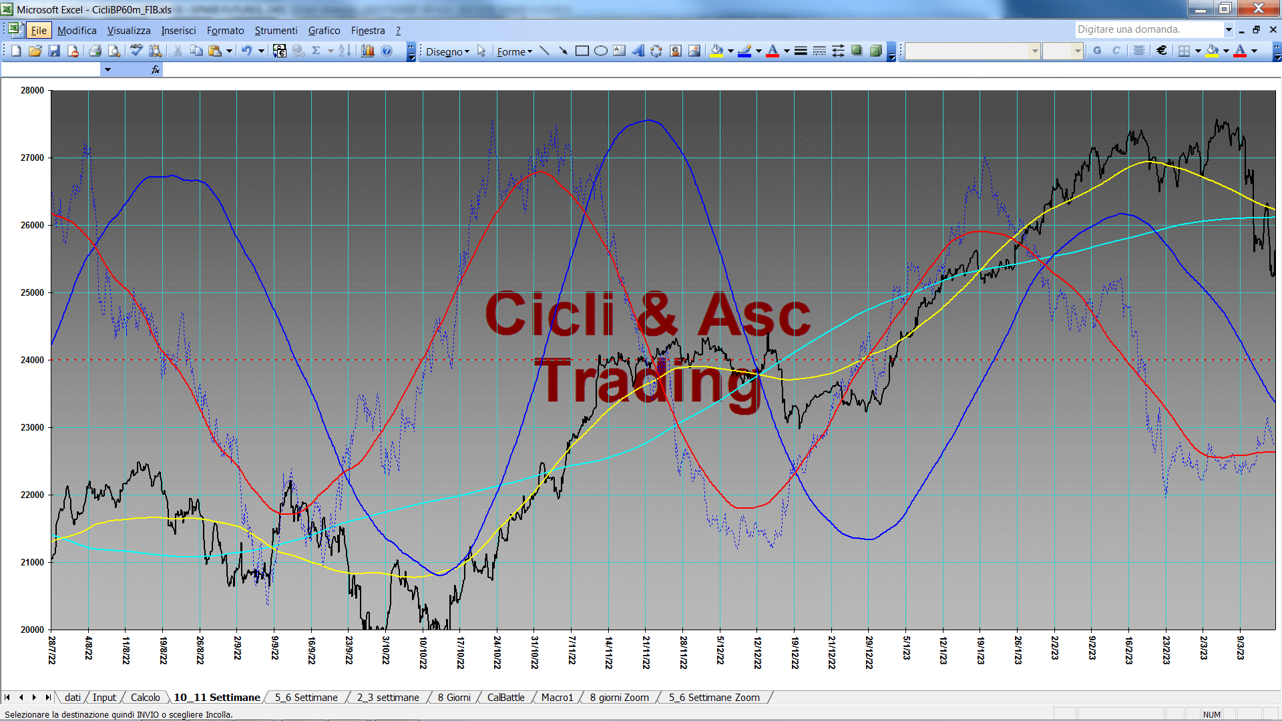Click the Euro conversion icon

[x=280, y=51]
